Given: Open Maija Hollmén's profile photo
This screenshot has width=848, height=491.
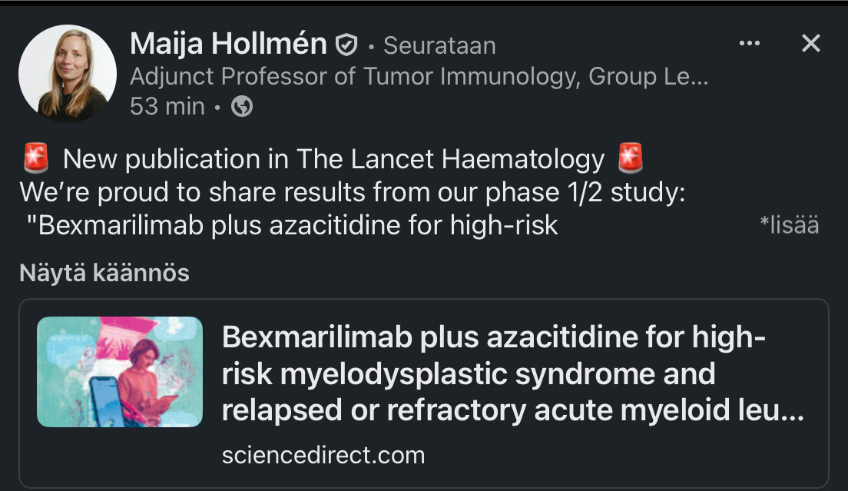Looking at the screenshot, I should (68, 73).
